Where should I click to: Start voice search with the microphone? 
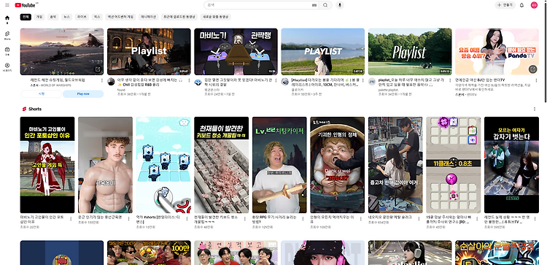tap(340, 5)
